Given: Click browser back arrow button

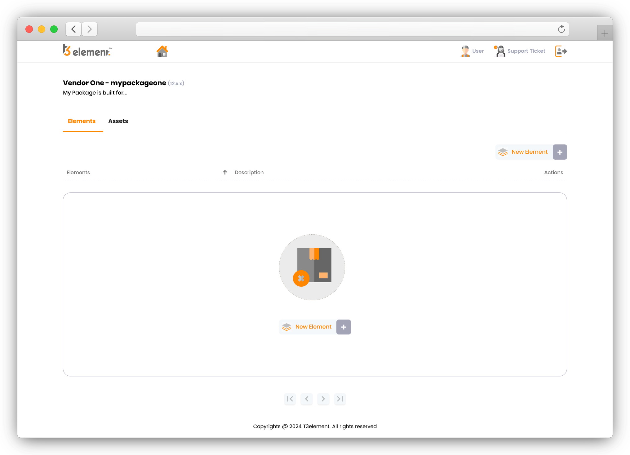Looking at the screenshot, I should pyautogui.click(x=73, y=29).
